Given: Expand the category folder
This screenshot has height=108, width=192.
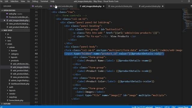Looking at the screenshot, I should [x=15, y=54].
